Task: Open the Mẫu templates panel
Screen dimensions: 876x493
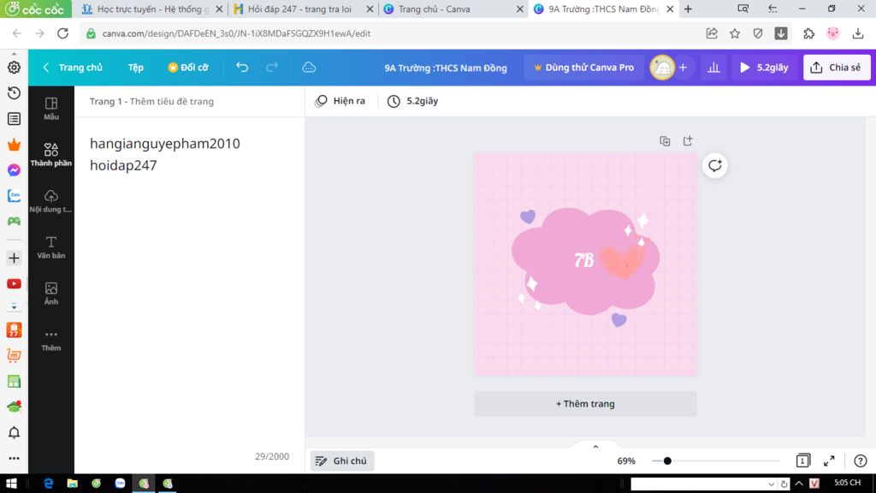Action: [x=50, y=109]
